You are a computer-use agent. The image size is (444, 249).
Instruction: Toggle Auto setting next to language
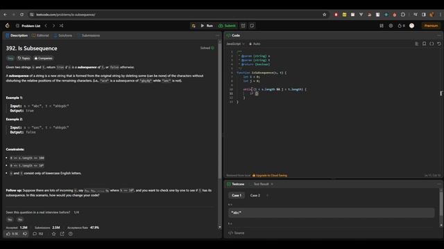(255, 44)
